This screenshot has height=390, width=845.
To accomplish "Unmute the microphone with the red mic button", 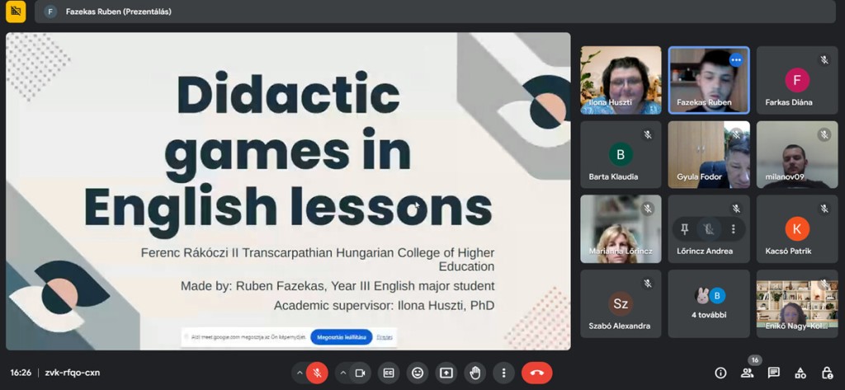I will pos(317,373).
